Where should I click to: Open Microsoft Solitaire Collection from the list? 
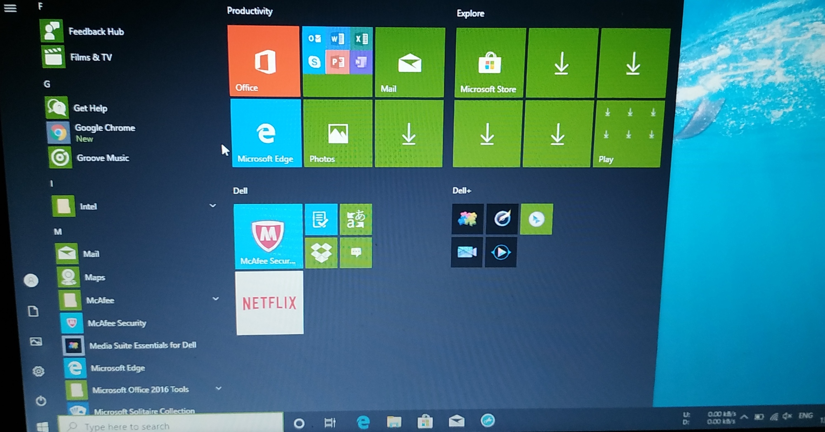click(132, 409)
